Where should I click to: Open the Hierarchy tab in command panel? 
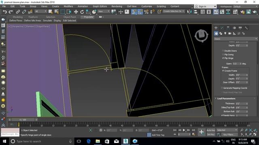coord(228,28)
